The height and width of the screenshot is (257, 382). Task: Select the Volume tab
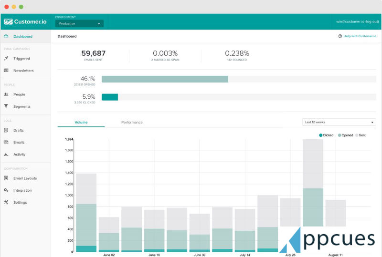pyautogui.click(x=81, y=123)
